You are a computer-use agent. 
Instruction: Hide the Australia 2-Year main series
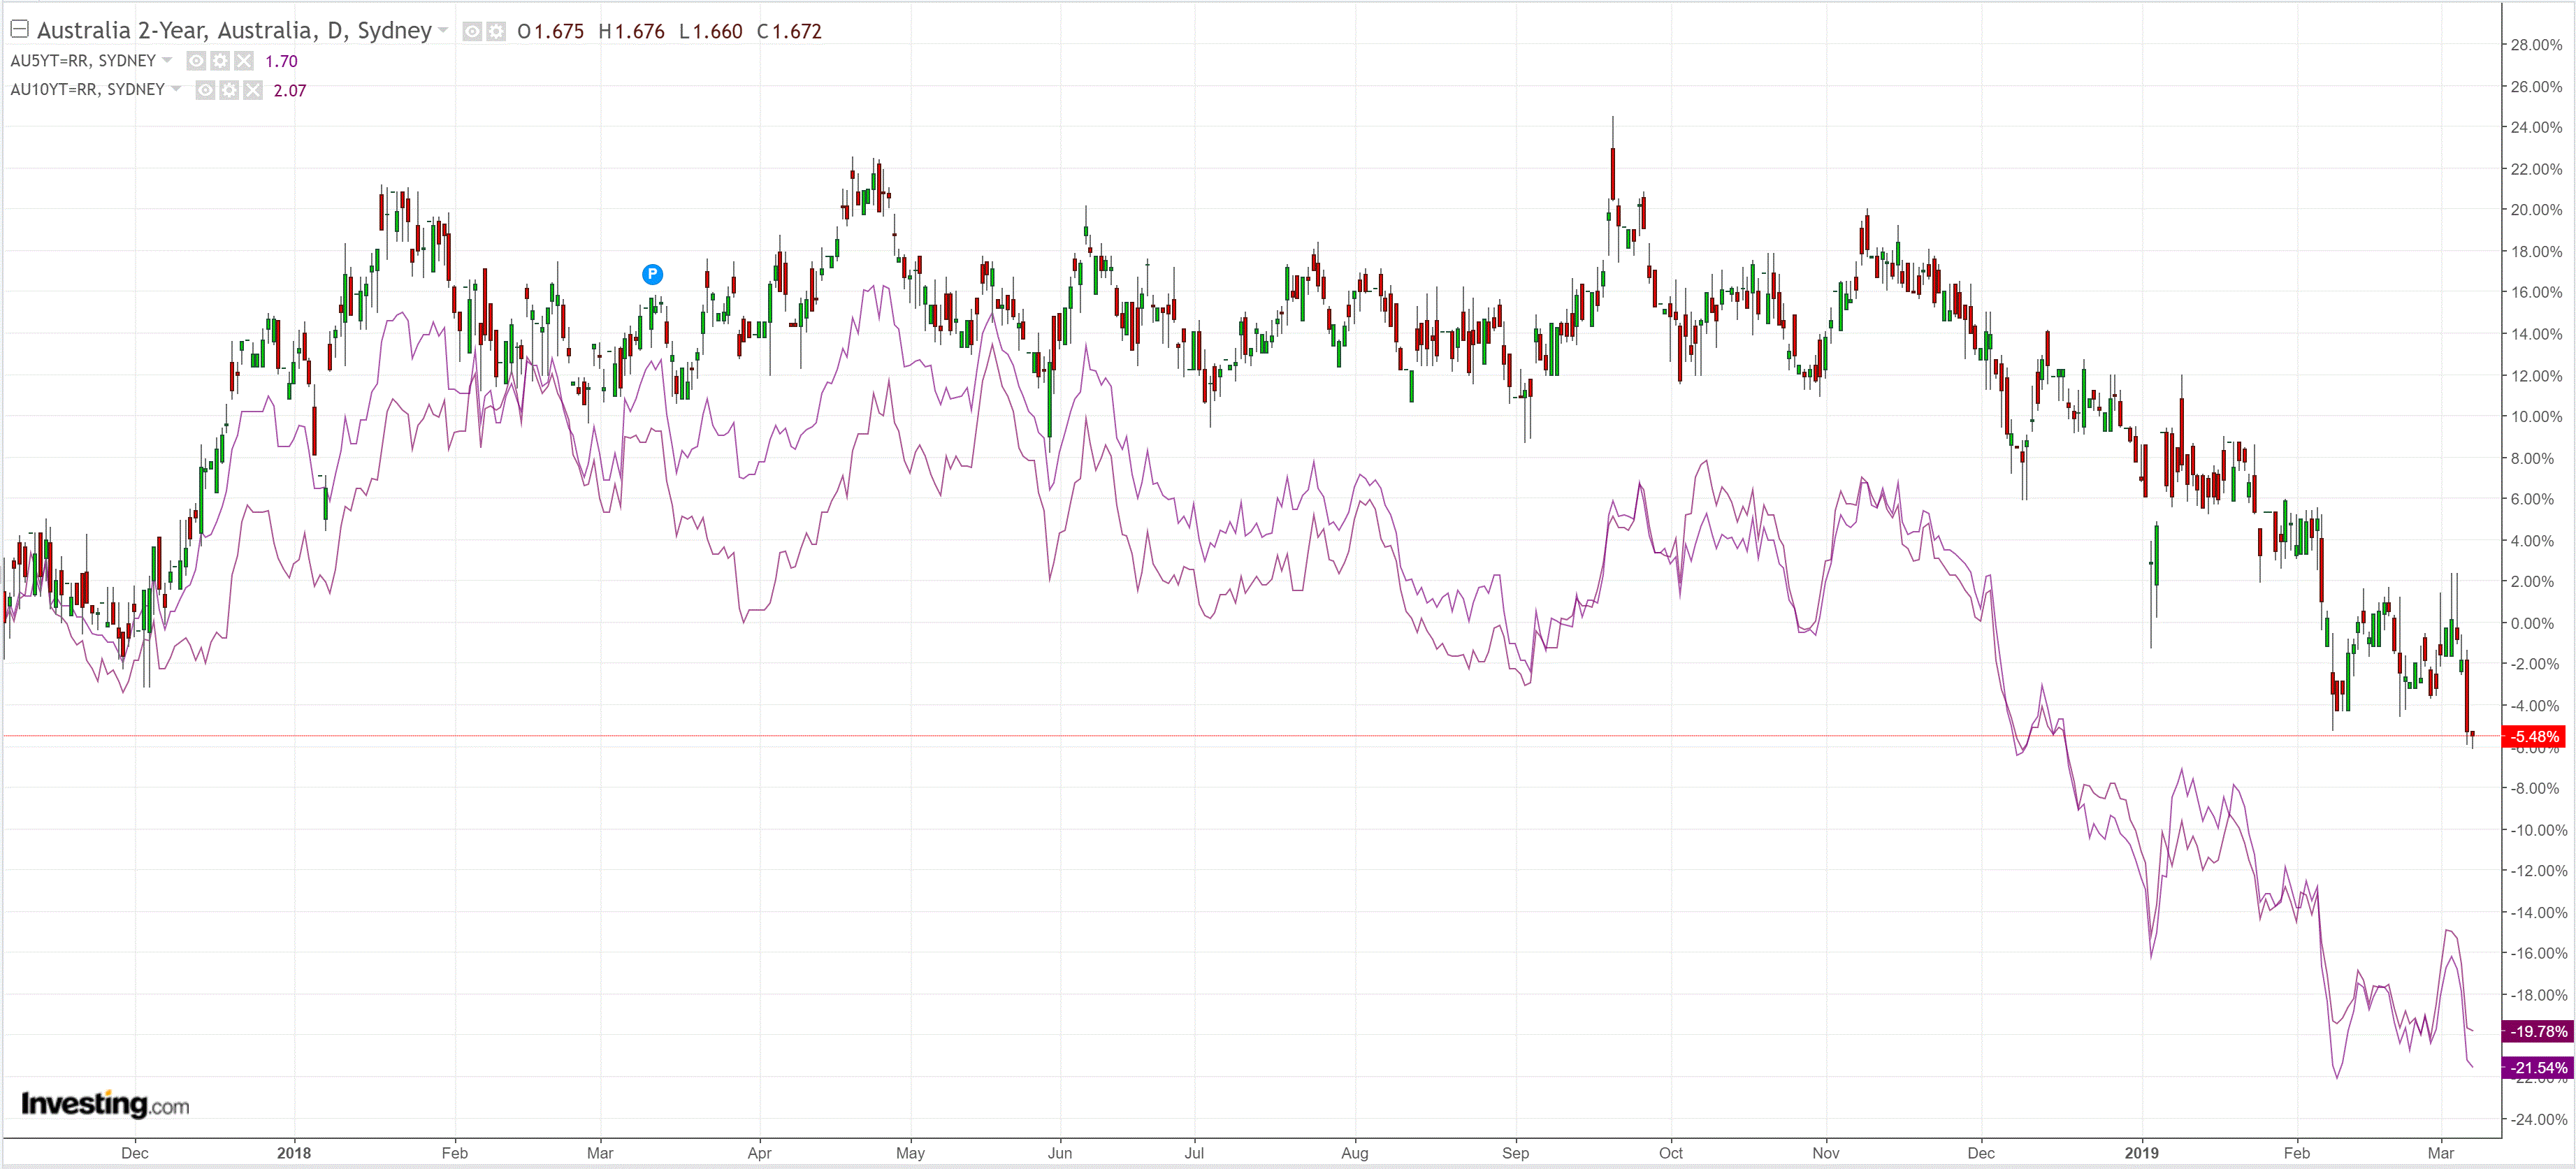(x=472, y=31)
